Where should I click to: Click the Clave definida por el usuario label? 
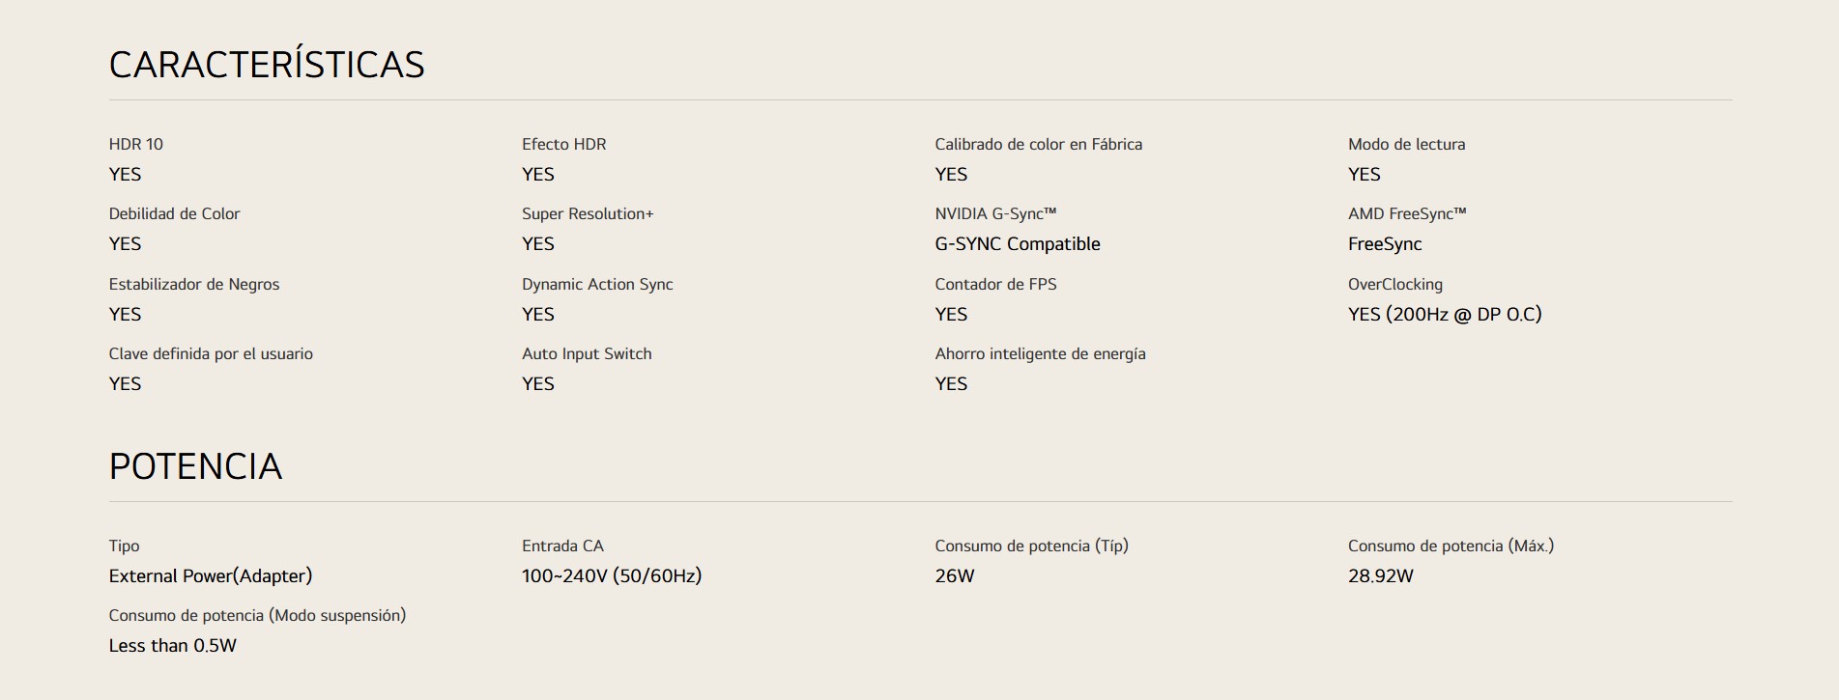pos(211,353)
